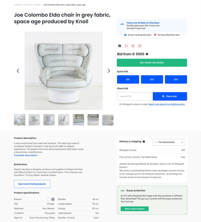Select the white color swatch under Kleuren
The height and width of the screenshot is (222, 201).
click(x=49, y=199)
